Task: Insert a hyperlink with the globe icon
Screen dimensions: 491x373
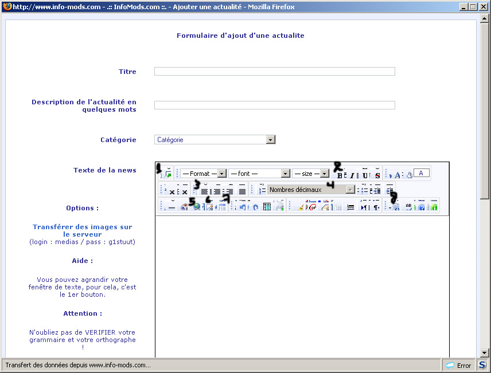Action: click(197, 207)
